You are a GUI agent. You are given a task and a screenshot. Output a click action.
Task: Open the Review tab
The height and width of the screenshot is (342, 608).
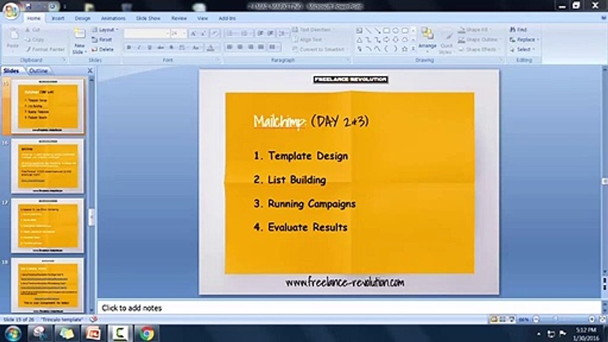tap(179, 18)
